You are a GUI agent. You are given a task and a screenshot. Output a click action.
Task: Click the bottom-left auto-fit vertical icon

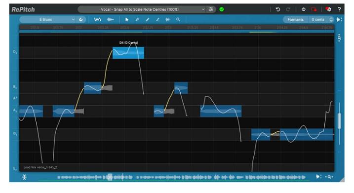[x=24, y=177]
